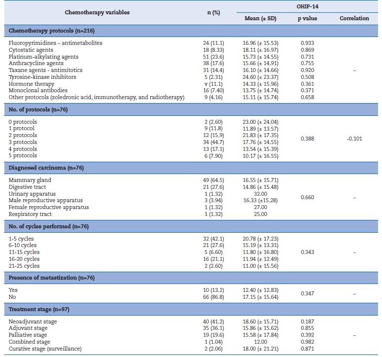Select the "Correlation" column header

354,19
